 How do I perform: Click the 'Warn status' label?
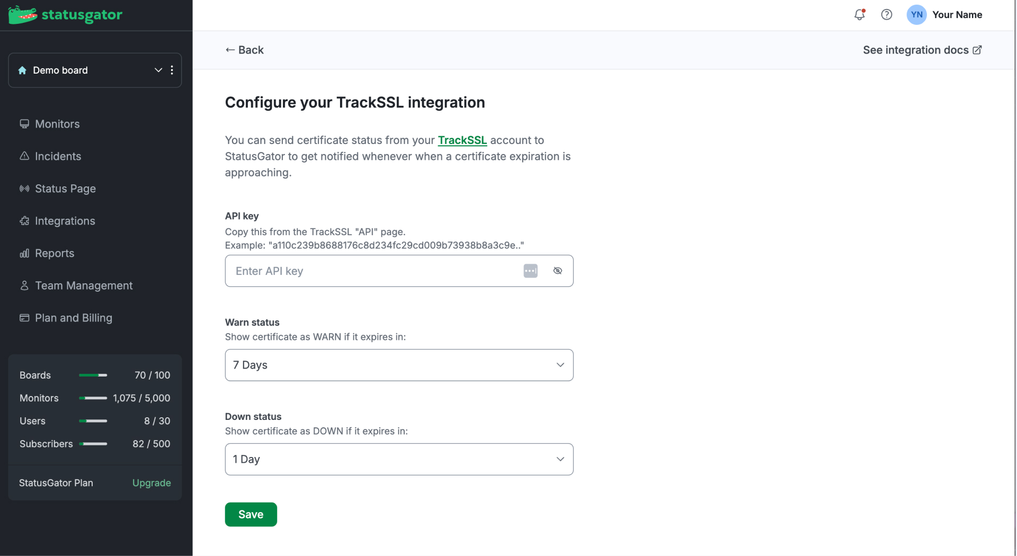(x=252, y=322)
